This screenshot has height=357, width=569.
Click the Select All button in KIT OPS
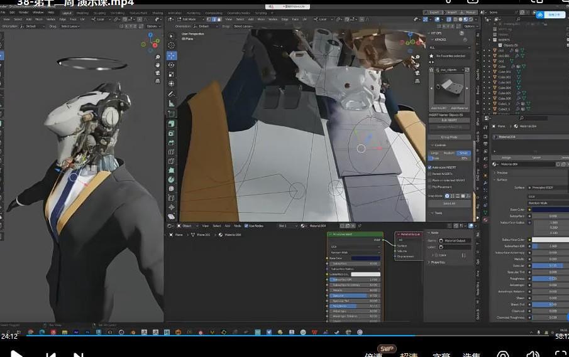coord(449,203)
